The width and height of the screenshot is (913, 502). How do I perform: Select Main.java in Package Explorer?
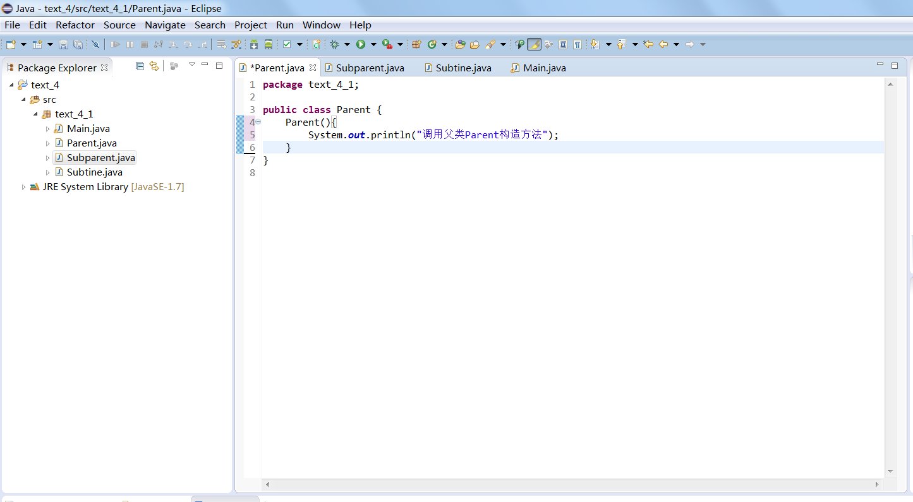[x=88, y=129]
